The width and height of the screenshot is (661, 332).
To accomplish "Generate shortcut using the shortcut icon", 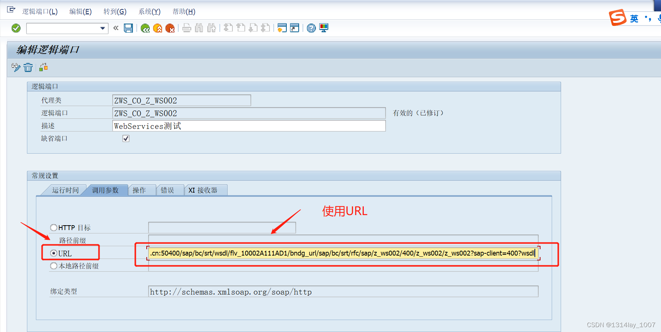I will [x=295, y=28].
